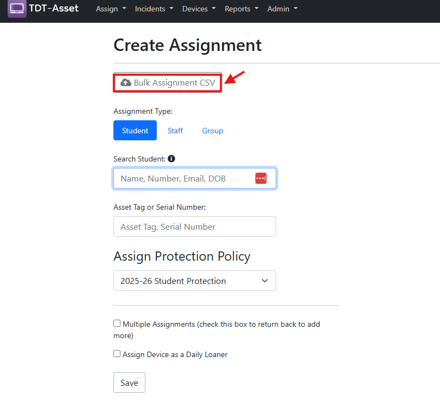Check the Multiple Assignments checkbox
Viewport: 440px width, 408px height.
coord(117,323)
